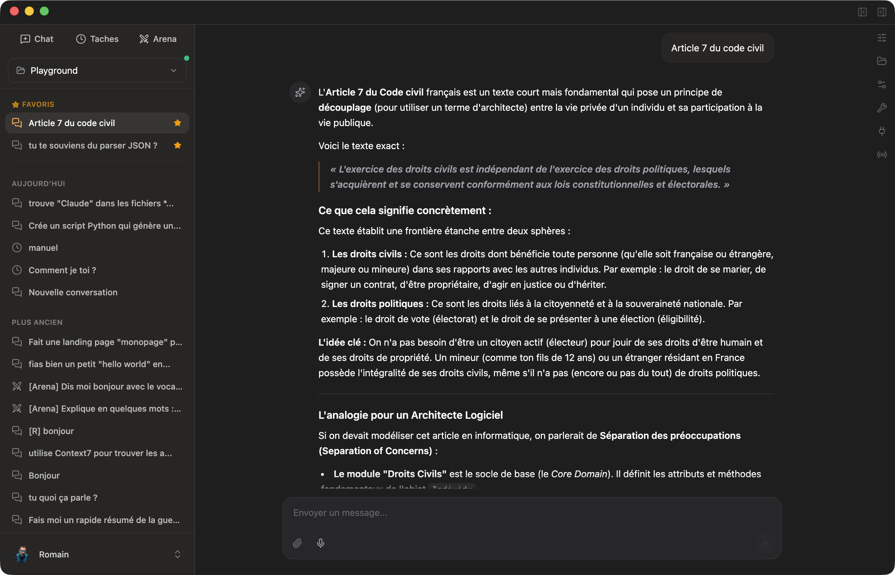Open the plugins plug icon panel

coord(882,131)
